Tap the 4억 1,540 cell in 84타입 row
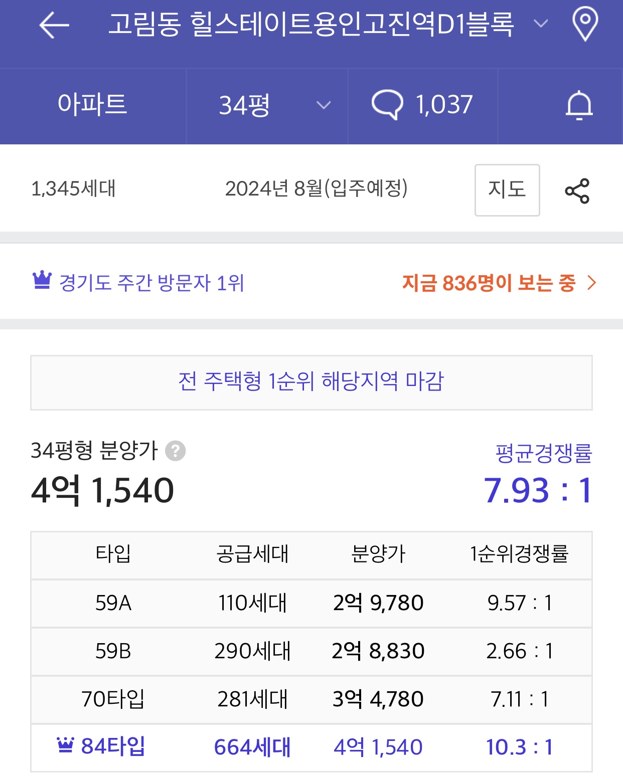The height and width of the screenshot is (776, 623). pyautogui.click(x=378, y=747)
